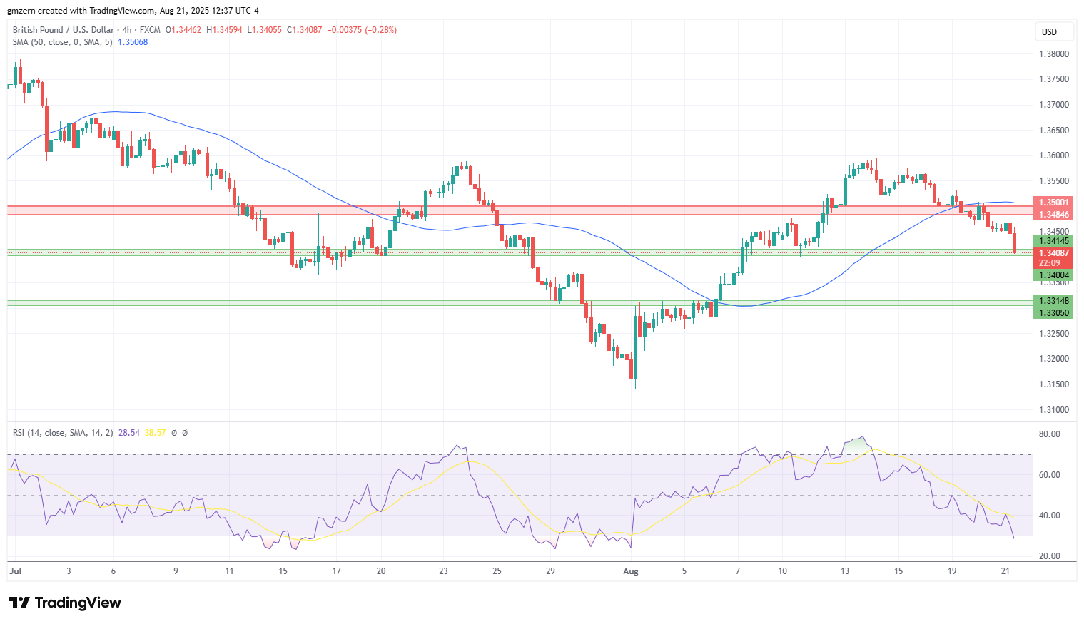Click the RSI value 28.54

coord(129,433)
